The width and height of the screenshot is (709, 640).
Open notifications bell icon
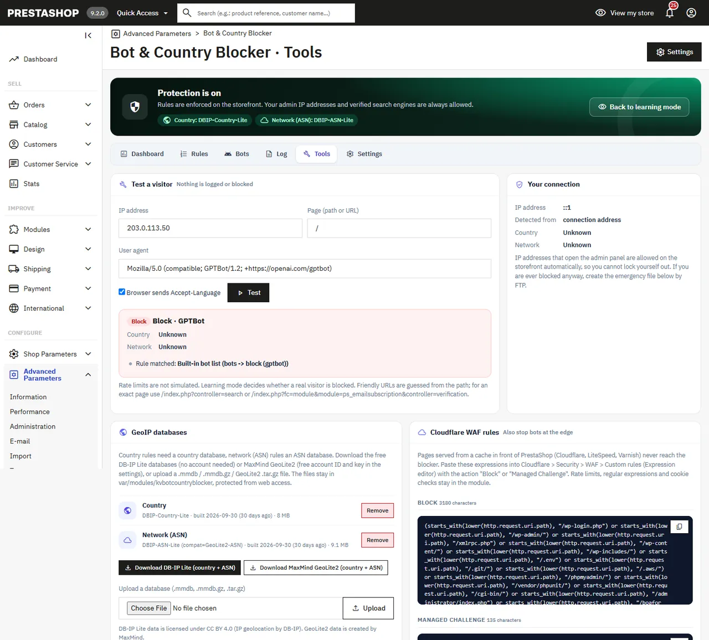click(x=670, y=13)
